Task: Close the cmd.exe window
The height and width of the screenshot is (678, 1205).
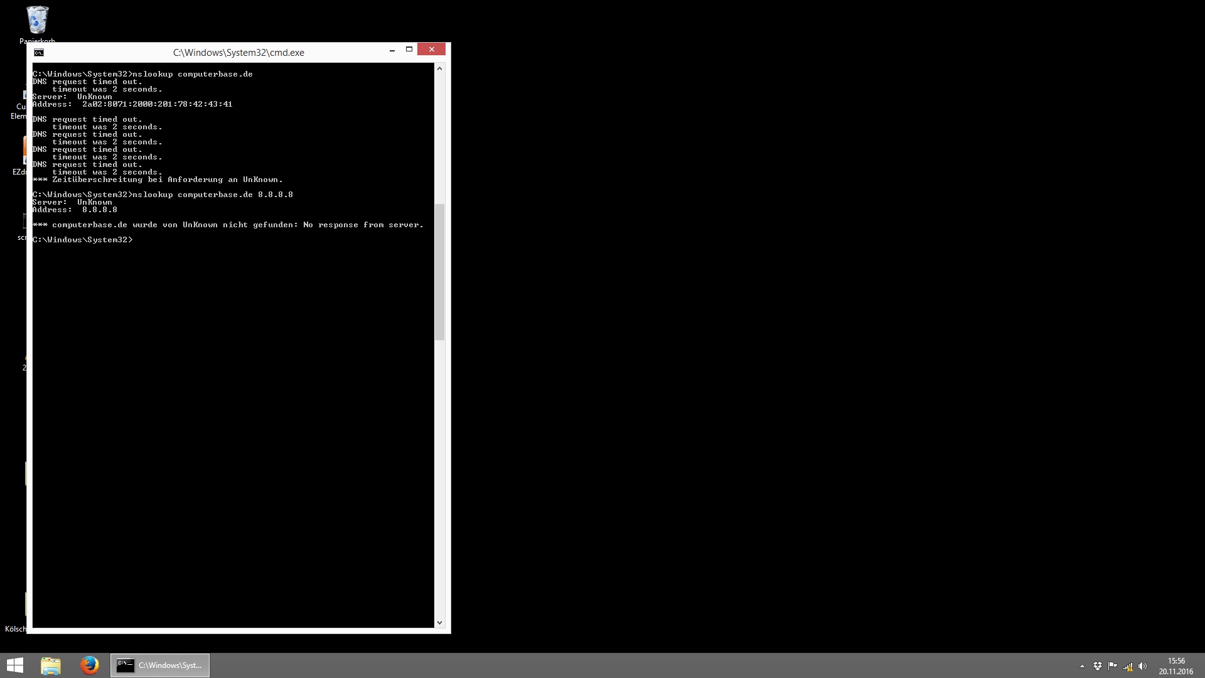Action: pyautogui.click(x=431, y=50)
